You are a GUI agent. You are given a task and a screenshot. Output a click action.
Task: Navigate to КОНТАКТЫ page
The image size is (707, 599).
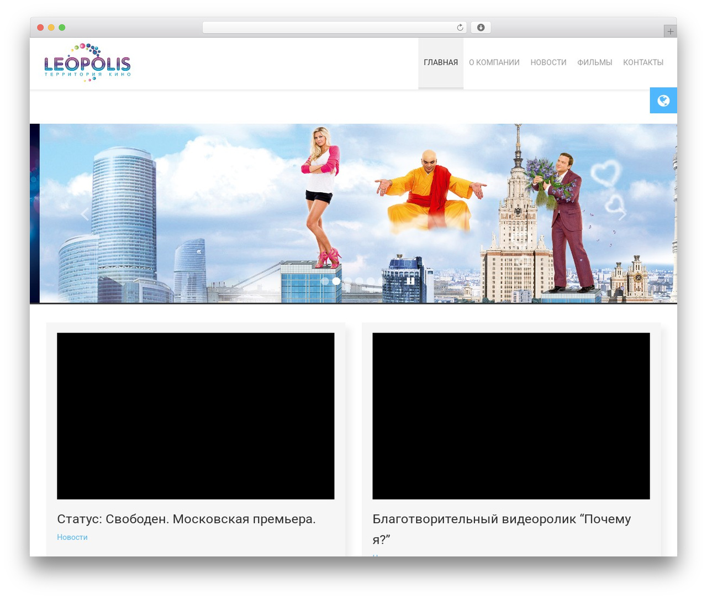pyautogui.click(x=643, y=62)
